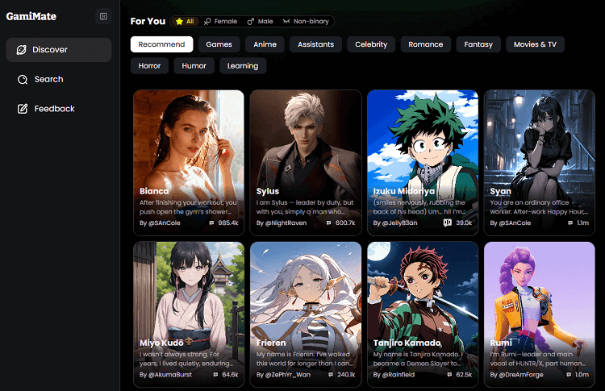The height and width of the screenshot is (391, 605).
Task: Click the 1.1m count on Syan card
Action: coord(582,223)
